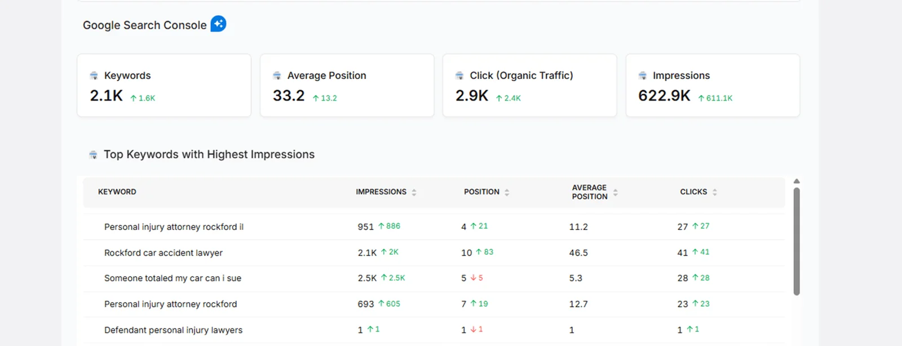The width and height of the screenshot is (902, 346).
Task: Click the 622.9K impressions value
Action: (664, 96)
